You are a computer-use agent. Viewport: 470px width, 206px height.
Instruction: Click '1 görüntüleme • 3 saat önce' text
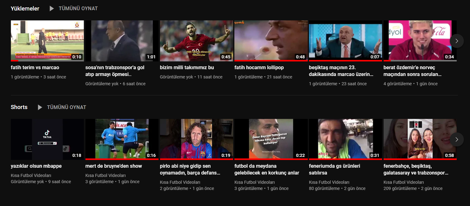[38, 77]
